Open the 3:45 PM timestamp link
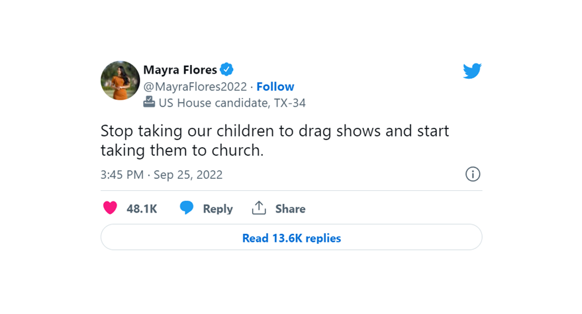The width and height of the screenshot is (582, 314). (x=122, y=175)
